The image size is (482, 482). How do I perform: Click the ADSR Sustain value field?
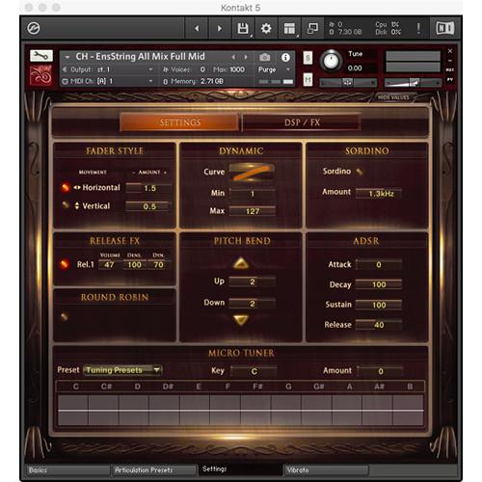[x=379, y=305]
